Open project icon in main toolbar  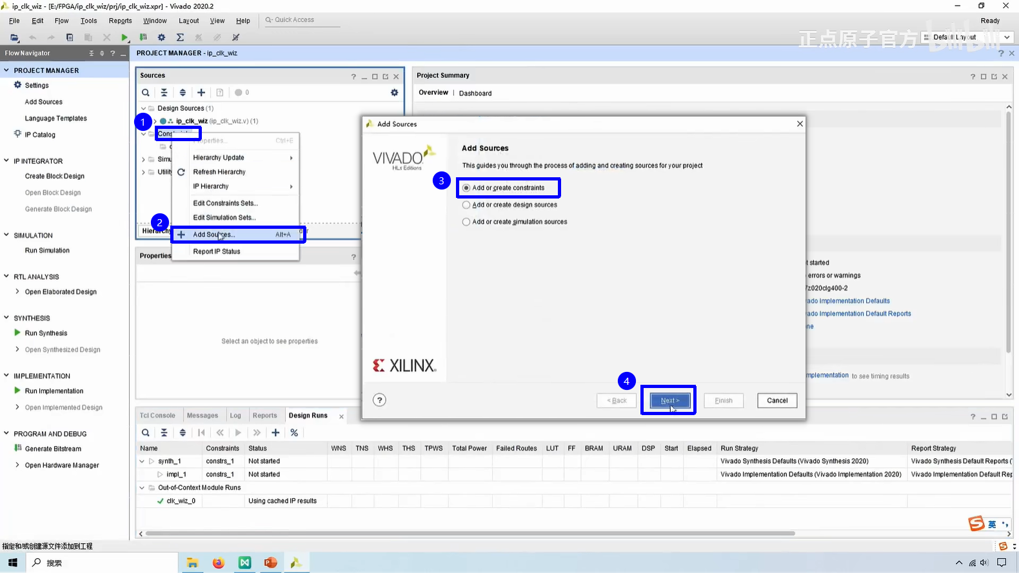(x=14, y=37)
